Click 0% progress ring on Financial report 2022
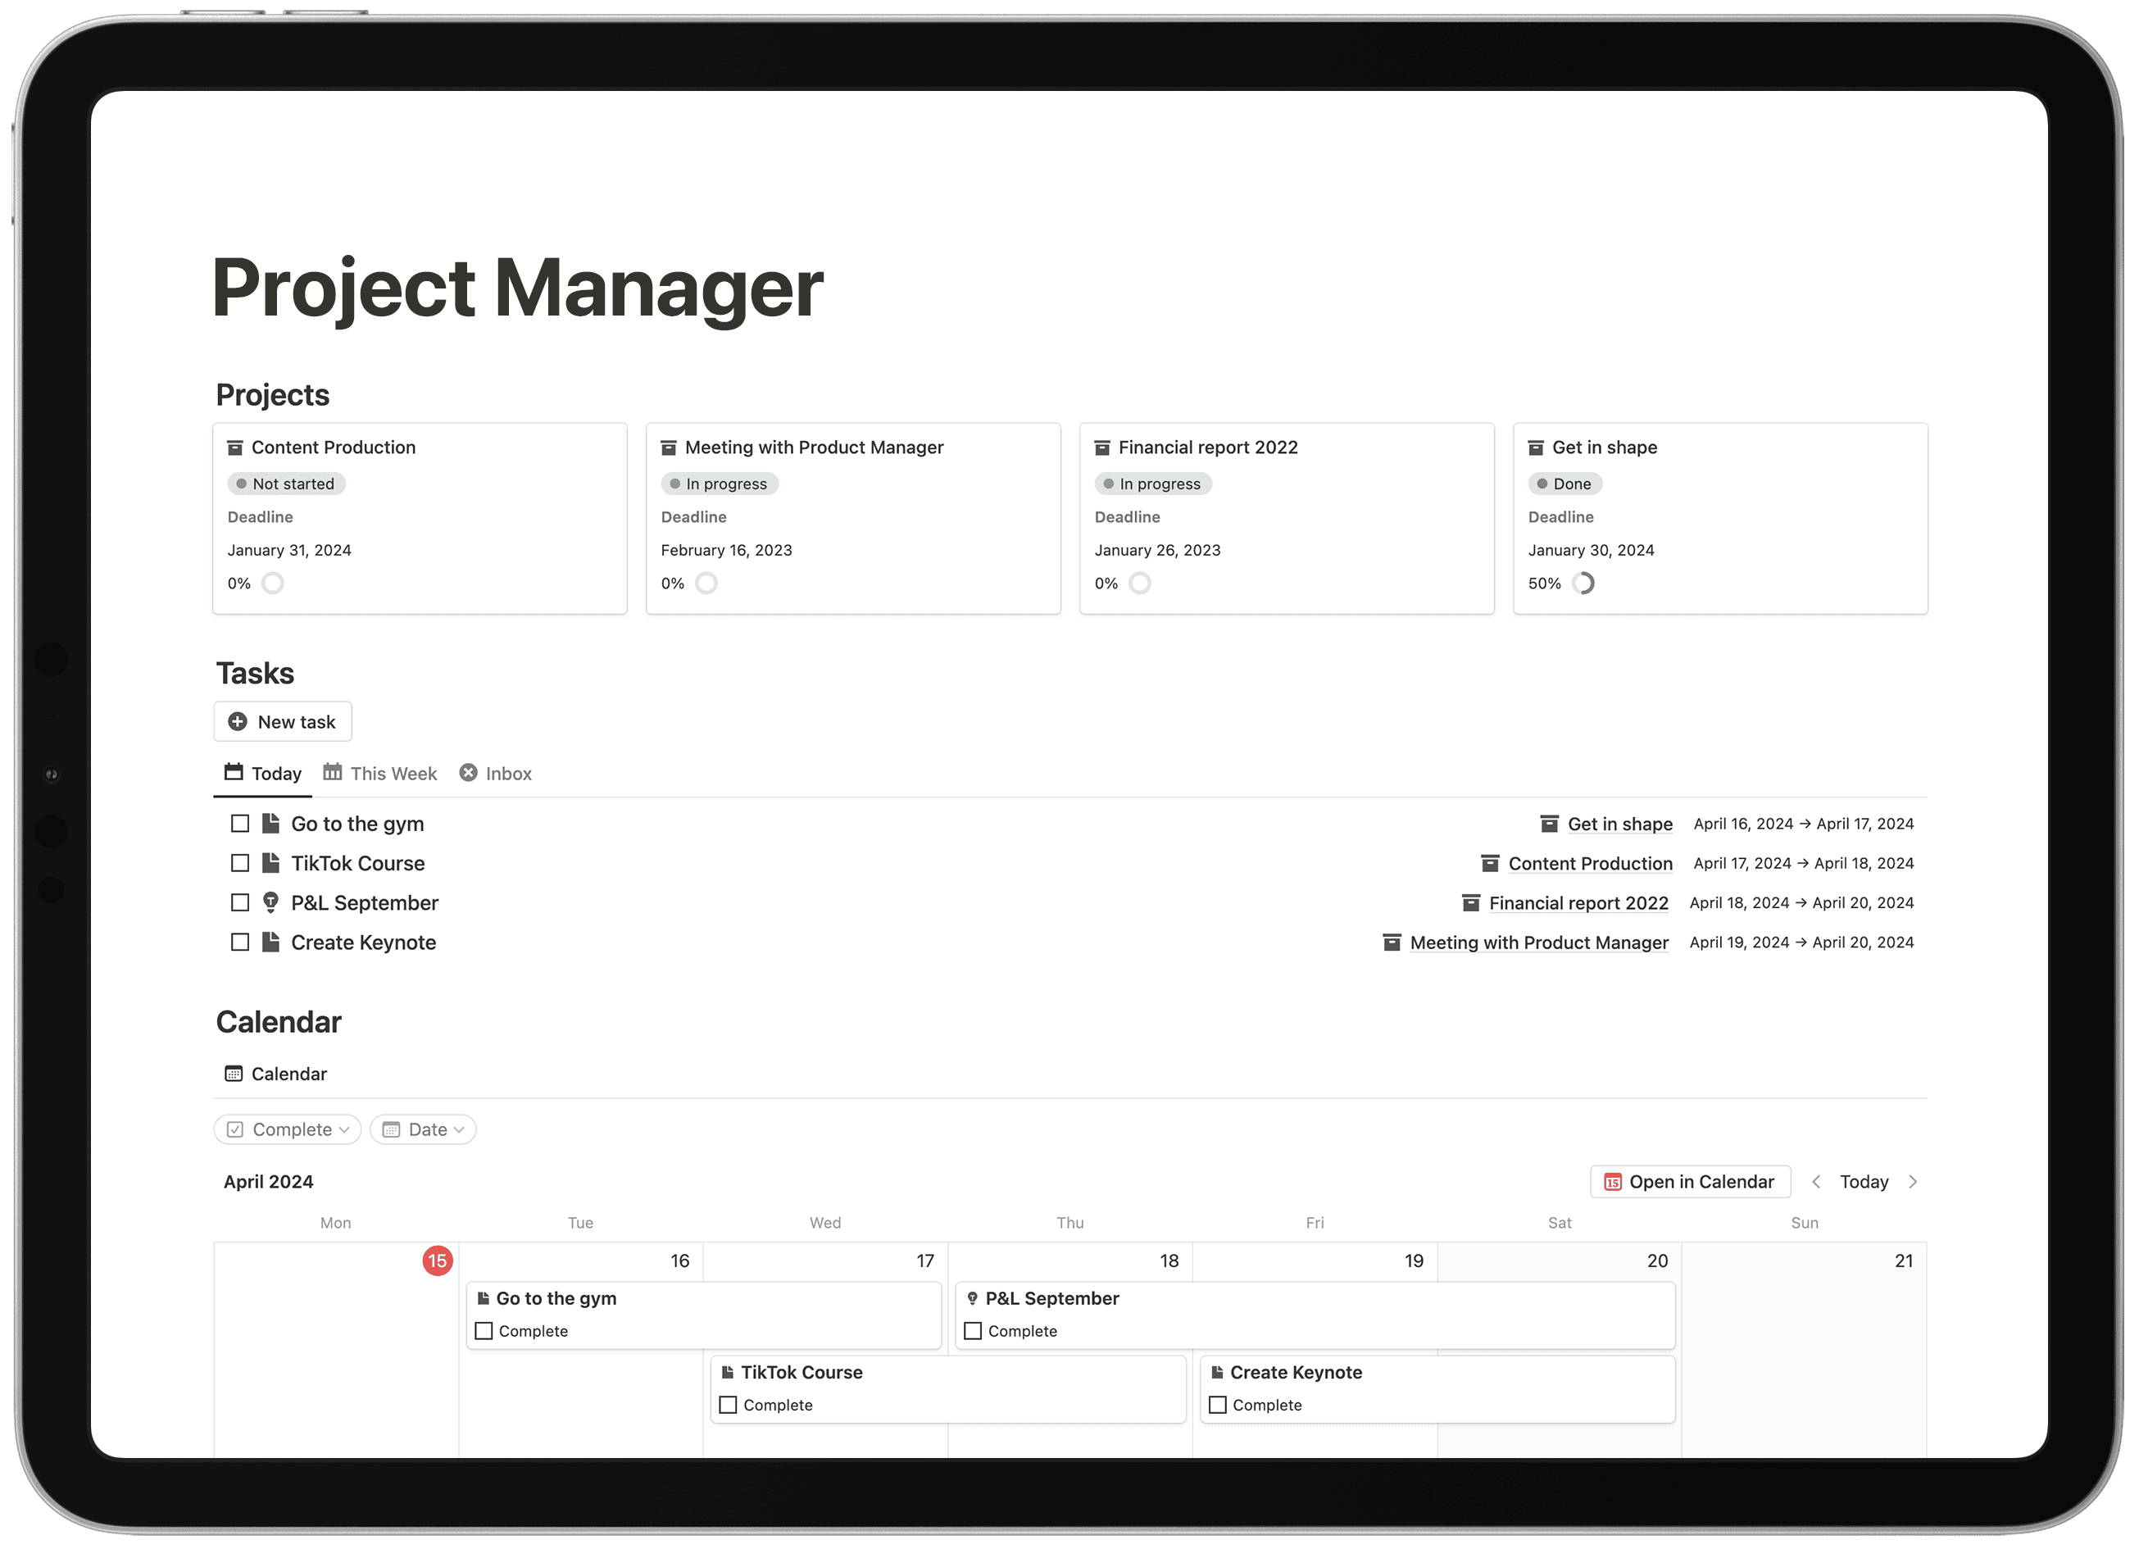Screen dimensions: 2139x1549 [x=1140, y=583]
